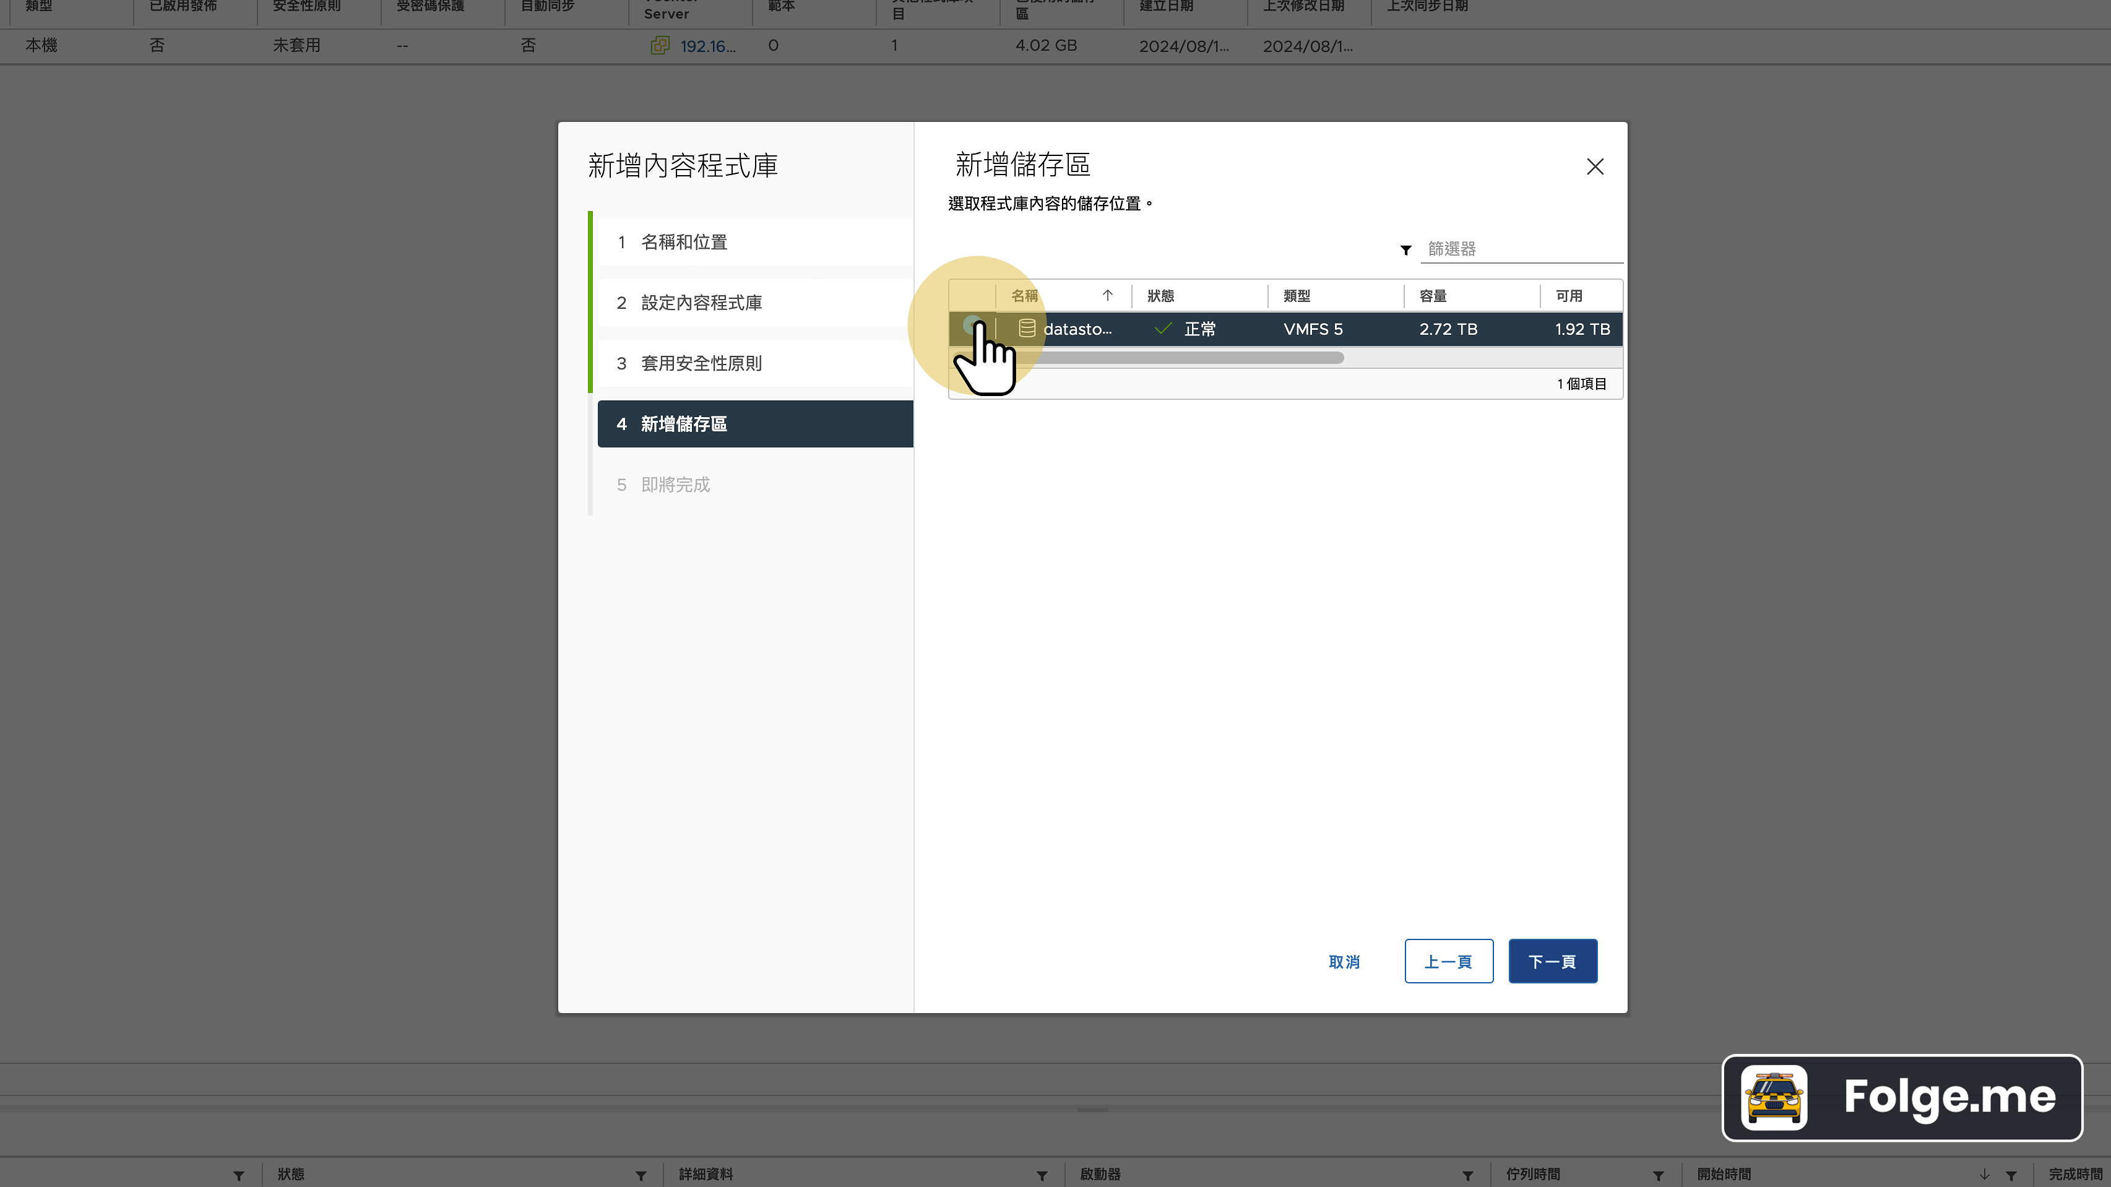Click the ascending sort arrow on the 名稱 column
2111x1187 pixels.
[1107, 295]
